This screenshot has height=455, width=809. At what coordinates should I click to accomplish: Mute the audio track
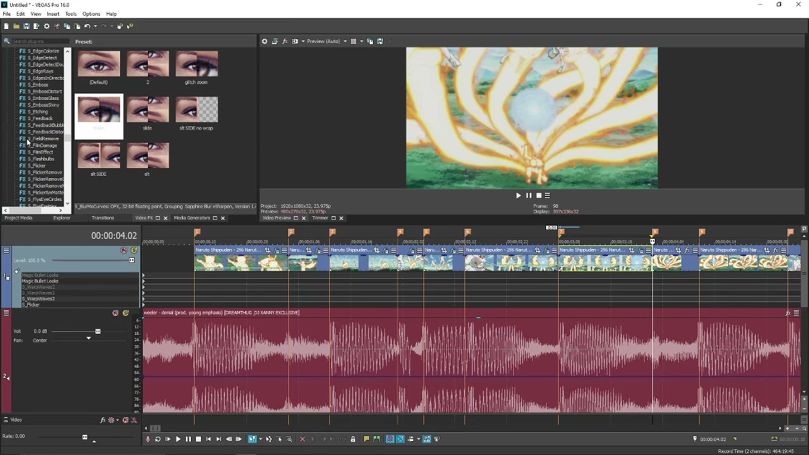(x=115, y=313)
